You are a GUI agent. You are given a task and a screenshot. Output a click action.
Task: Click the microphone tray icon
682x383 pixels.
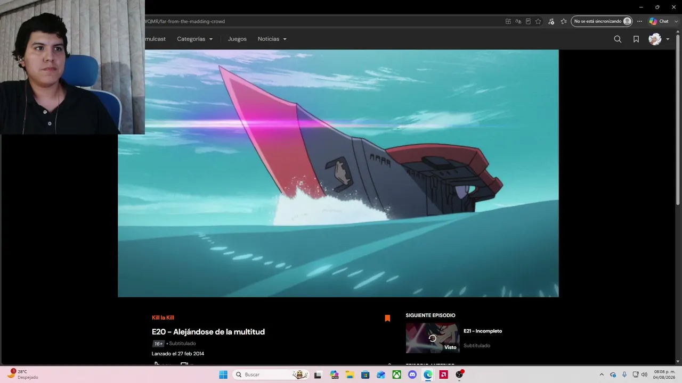coord(624,374)
